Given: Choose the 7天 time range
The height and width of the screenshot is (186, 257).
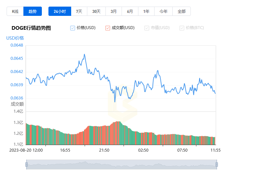Looking at the screenshot, I should tap(79, 11).
